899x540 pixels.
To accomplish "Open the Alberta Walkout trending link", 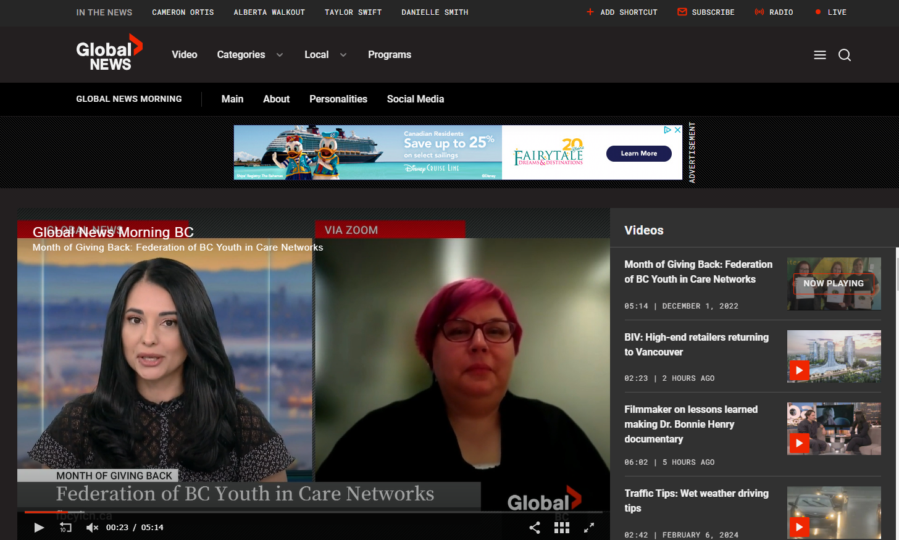I will (269, 12).
